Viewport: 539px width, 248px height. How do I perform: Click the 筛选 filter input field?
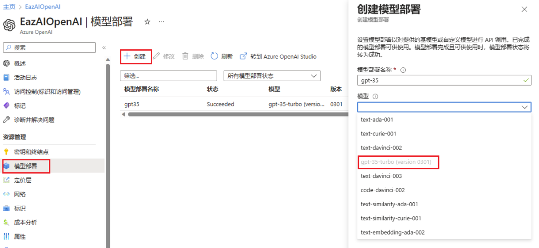coord(169,76)
